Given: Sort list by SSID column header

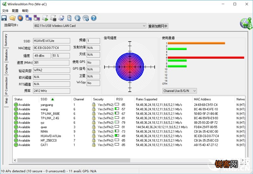Looking at the screenshot, I should coord(55,99).
